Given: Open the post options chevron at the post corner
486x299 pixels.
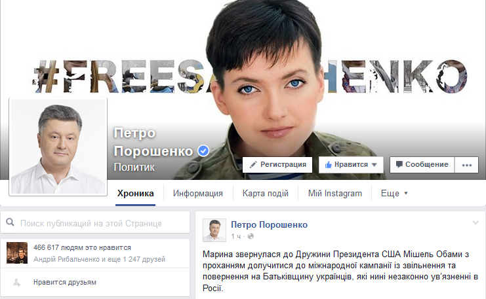Looking at the screenshot, I should 476,222.
